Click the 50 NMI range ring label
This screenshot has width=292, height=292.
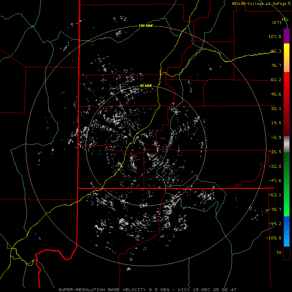146,86
